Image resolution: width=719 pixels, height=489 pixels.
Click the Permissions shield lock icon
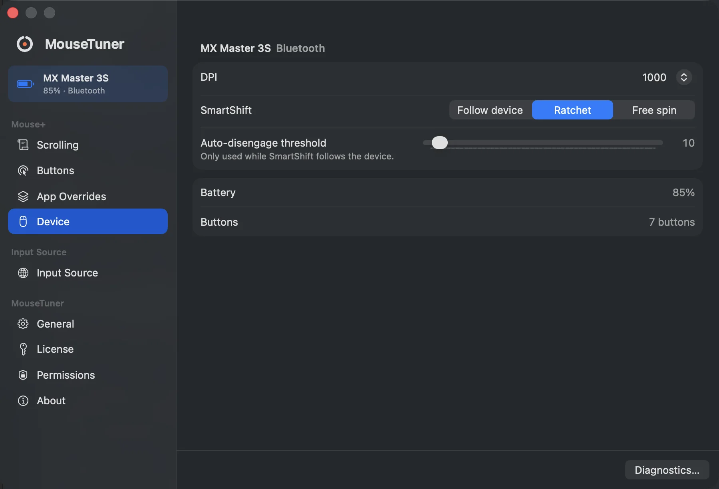23,375
